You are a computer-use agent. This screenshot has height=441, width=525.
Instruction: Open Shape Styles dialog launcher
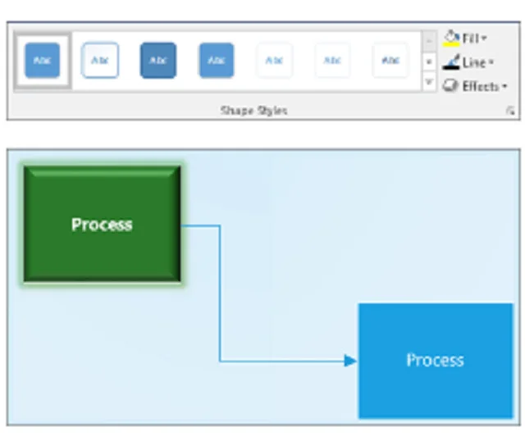(510, 111)
